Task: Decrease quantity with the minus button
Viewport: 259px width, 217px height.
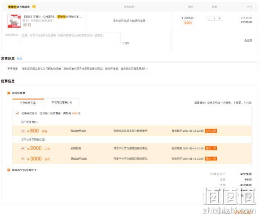Action: 209,18
